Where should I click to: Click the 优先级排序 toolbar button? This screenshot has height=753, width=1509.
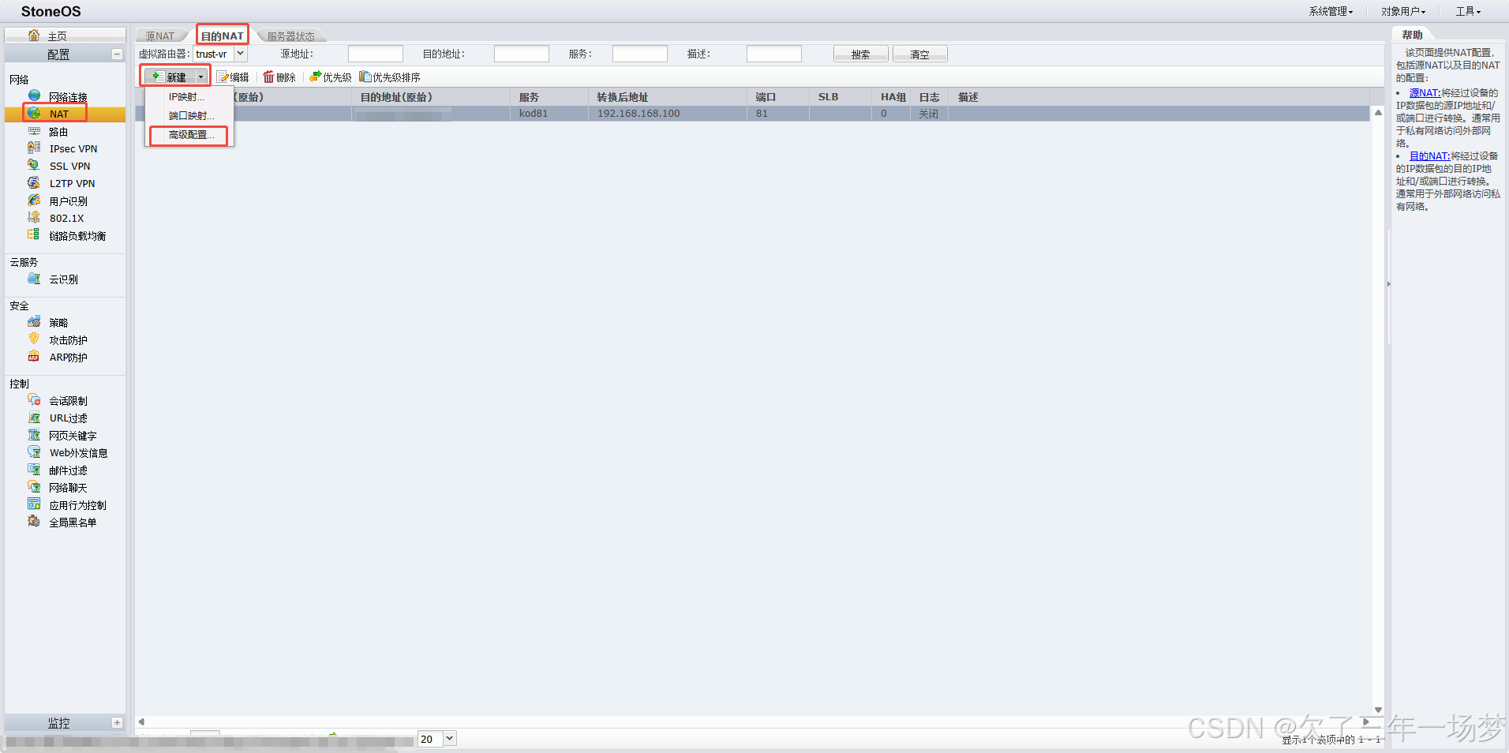click(390, 77)
